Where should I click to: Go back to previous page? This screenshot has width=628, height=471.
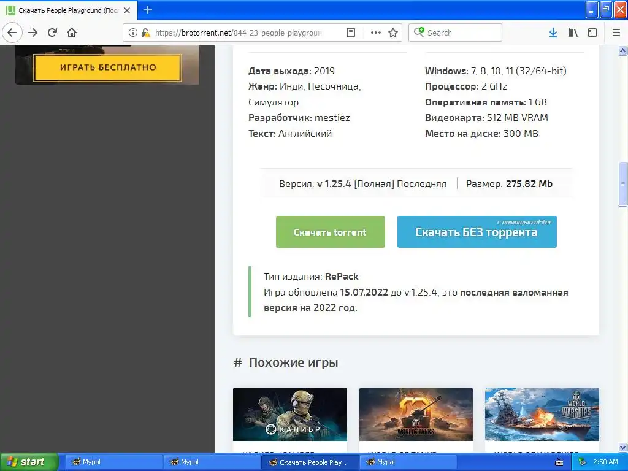pyautogui.click(x=12, y=33)
